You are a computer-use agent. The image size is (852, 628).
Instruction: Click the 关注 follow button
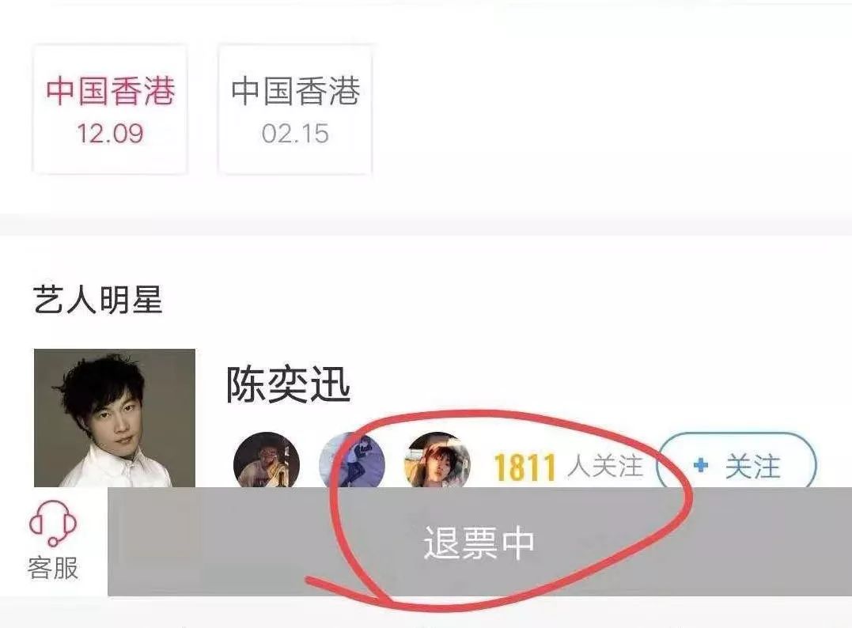coord(737,466)
